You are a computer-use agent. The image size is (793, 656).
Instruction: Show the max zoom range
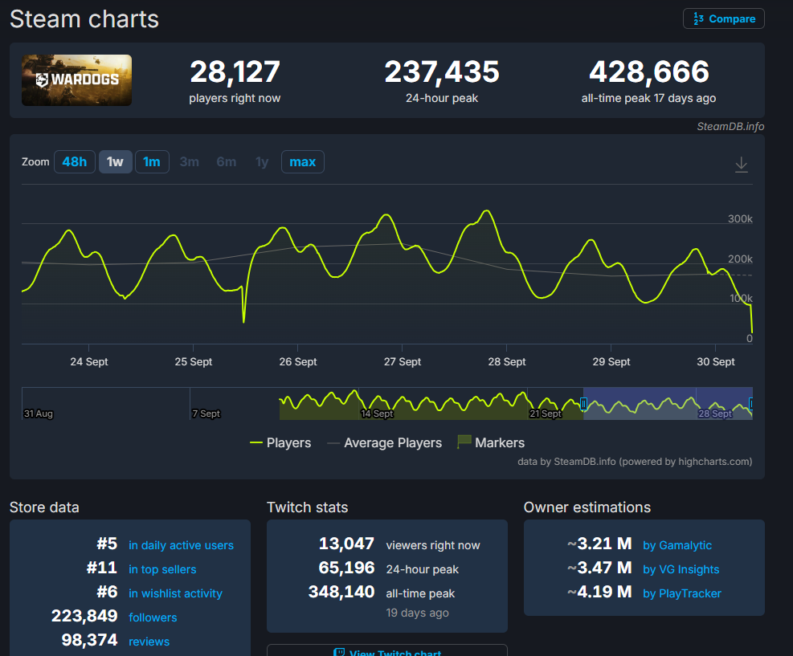tap(302, 161)
